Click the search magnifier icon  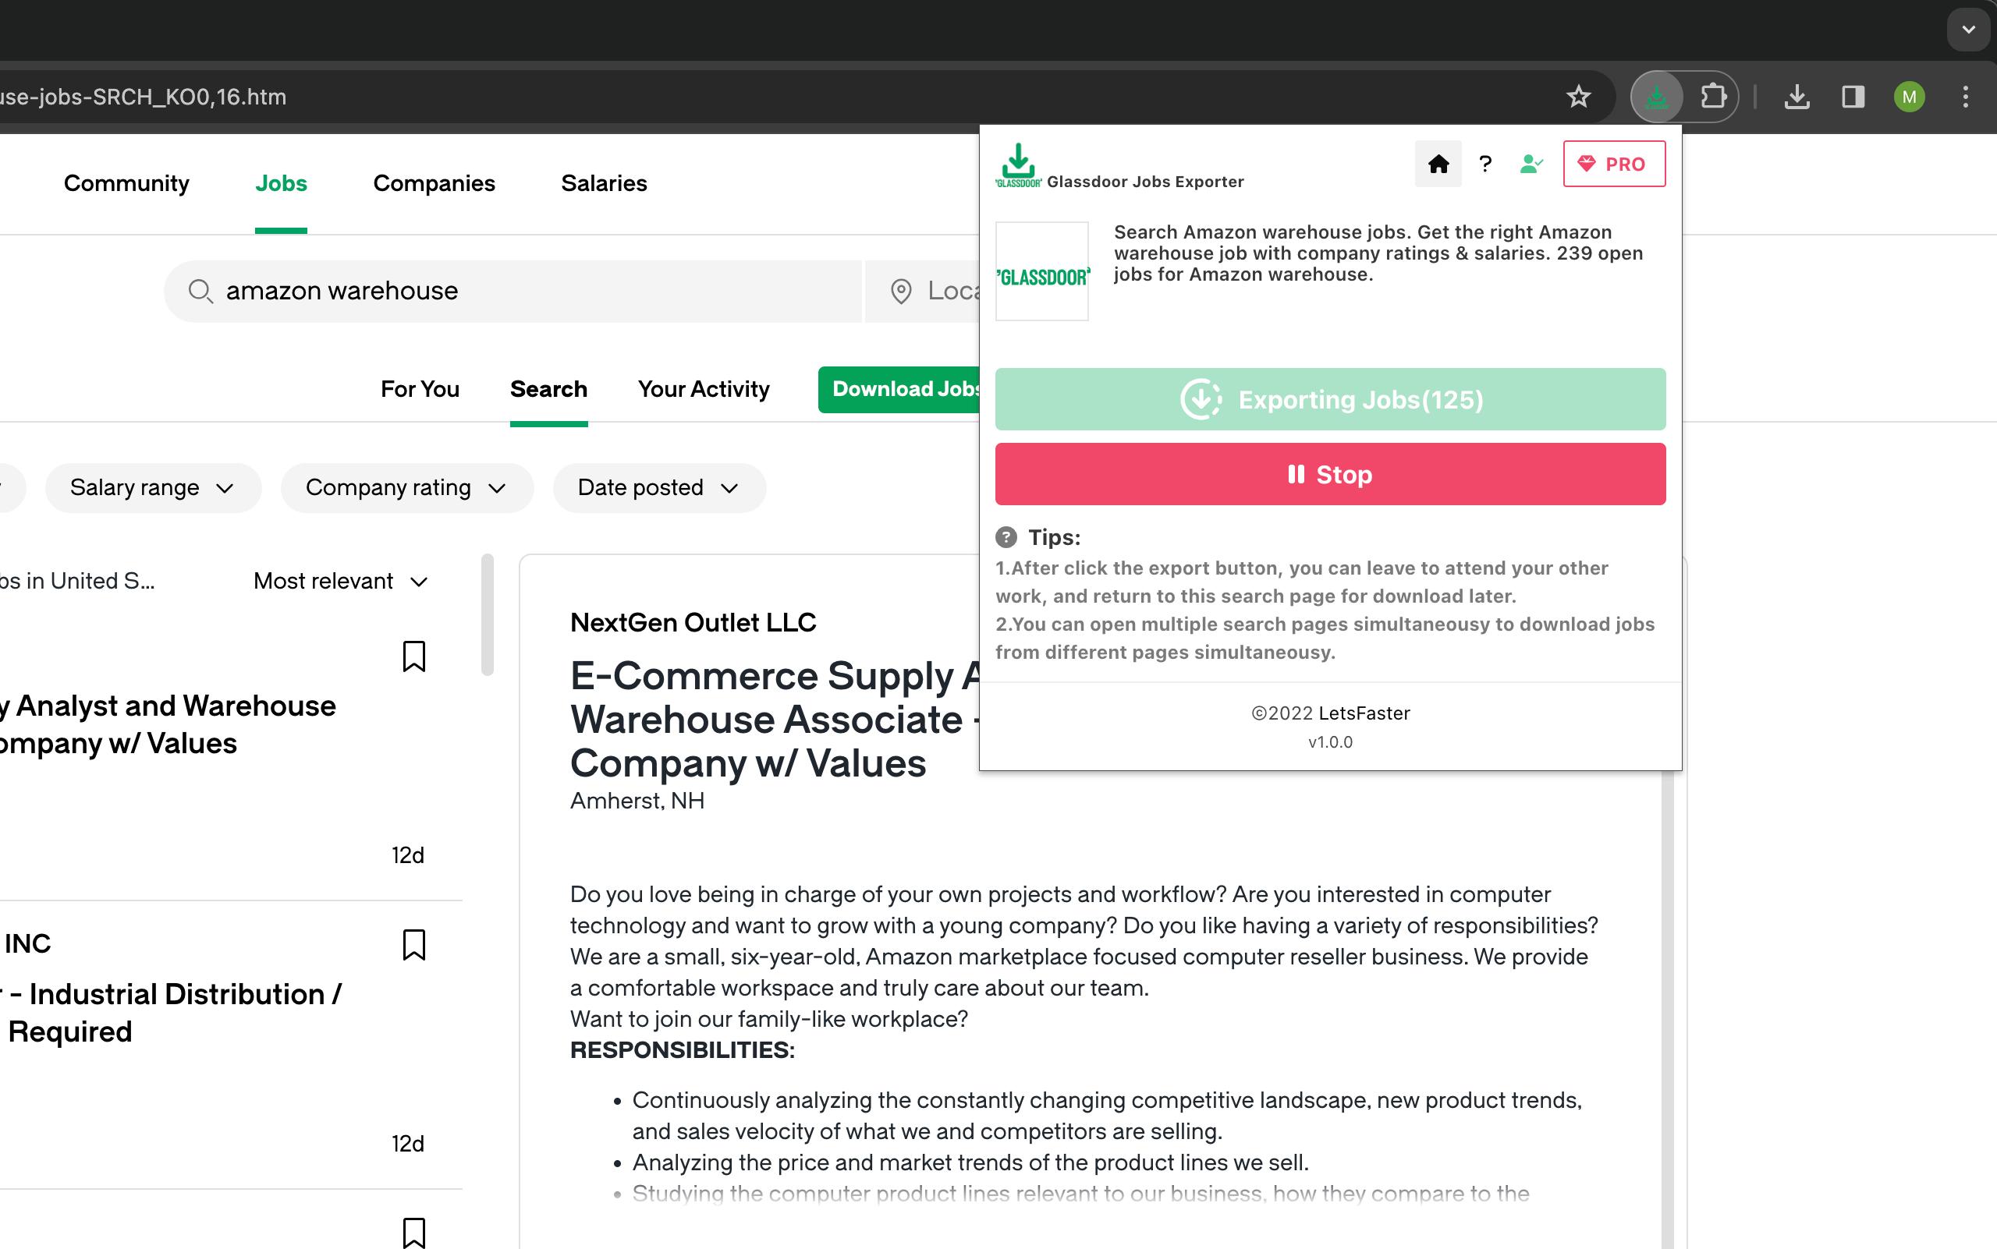click(200, 291)
